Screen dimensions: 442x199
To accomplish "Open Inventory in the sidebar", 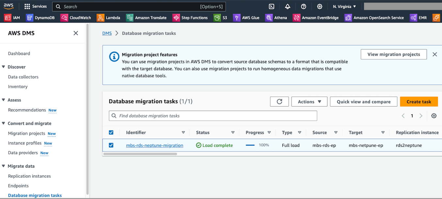I will [18, 87].
